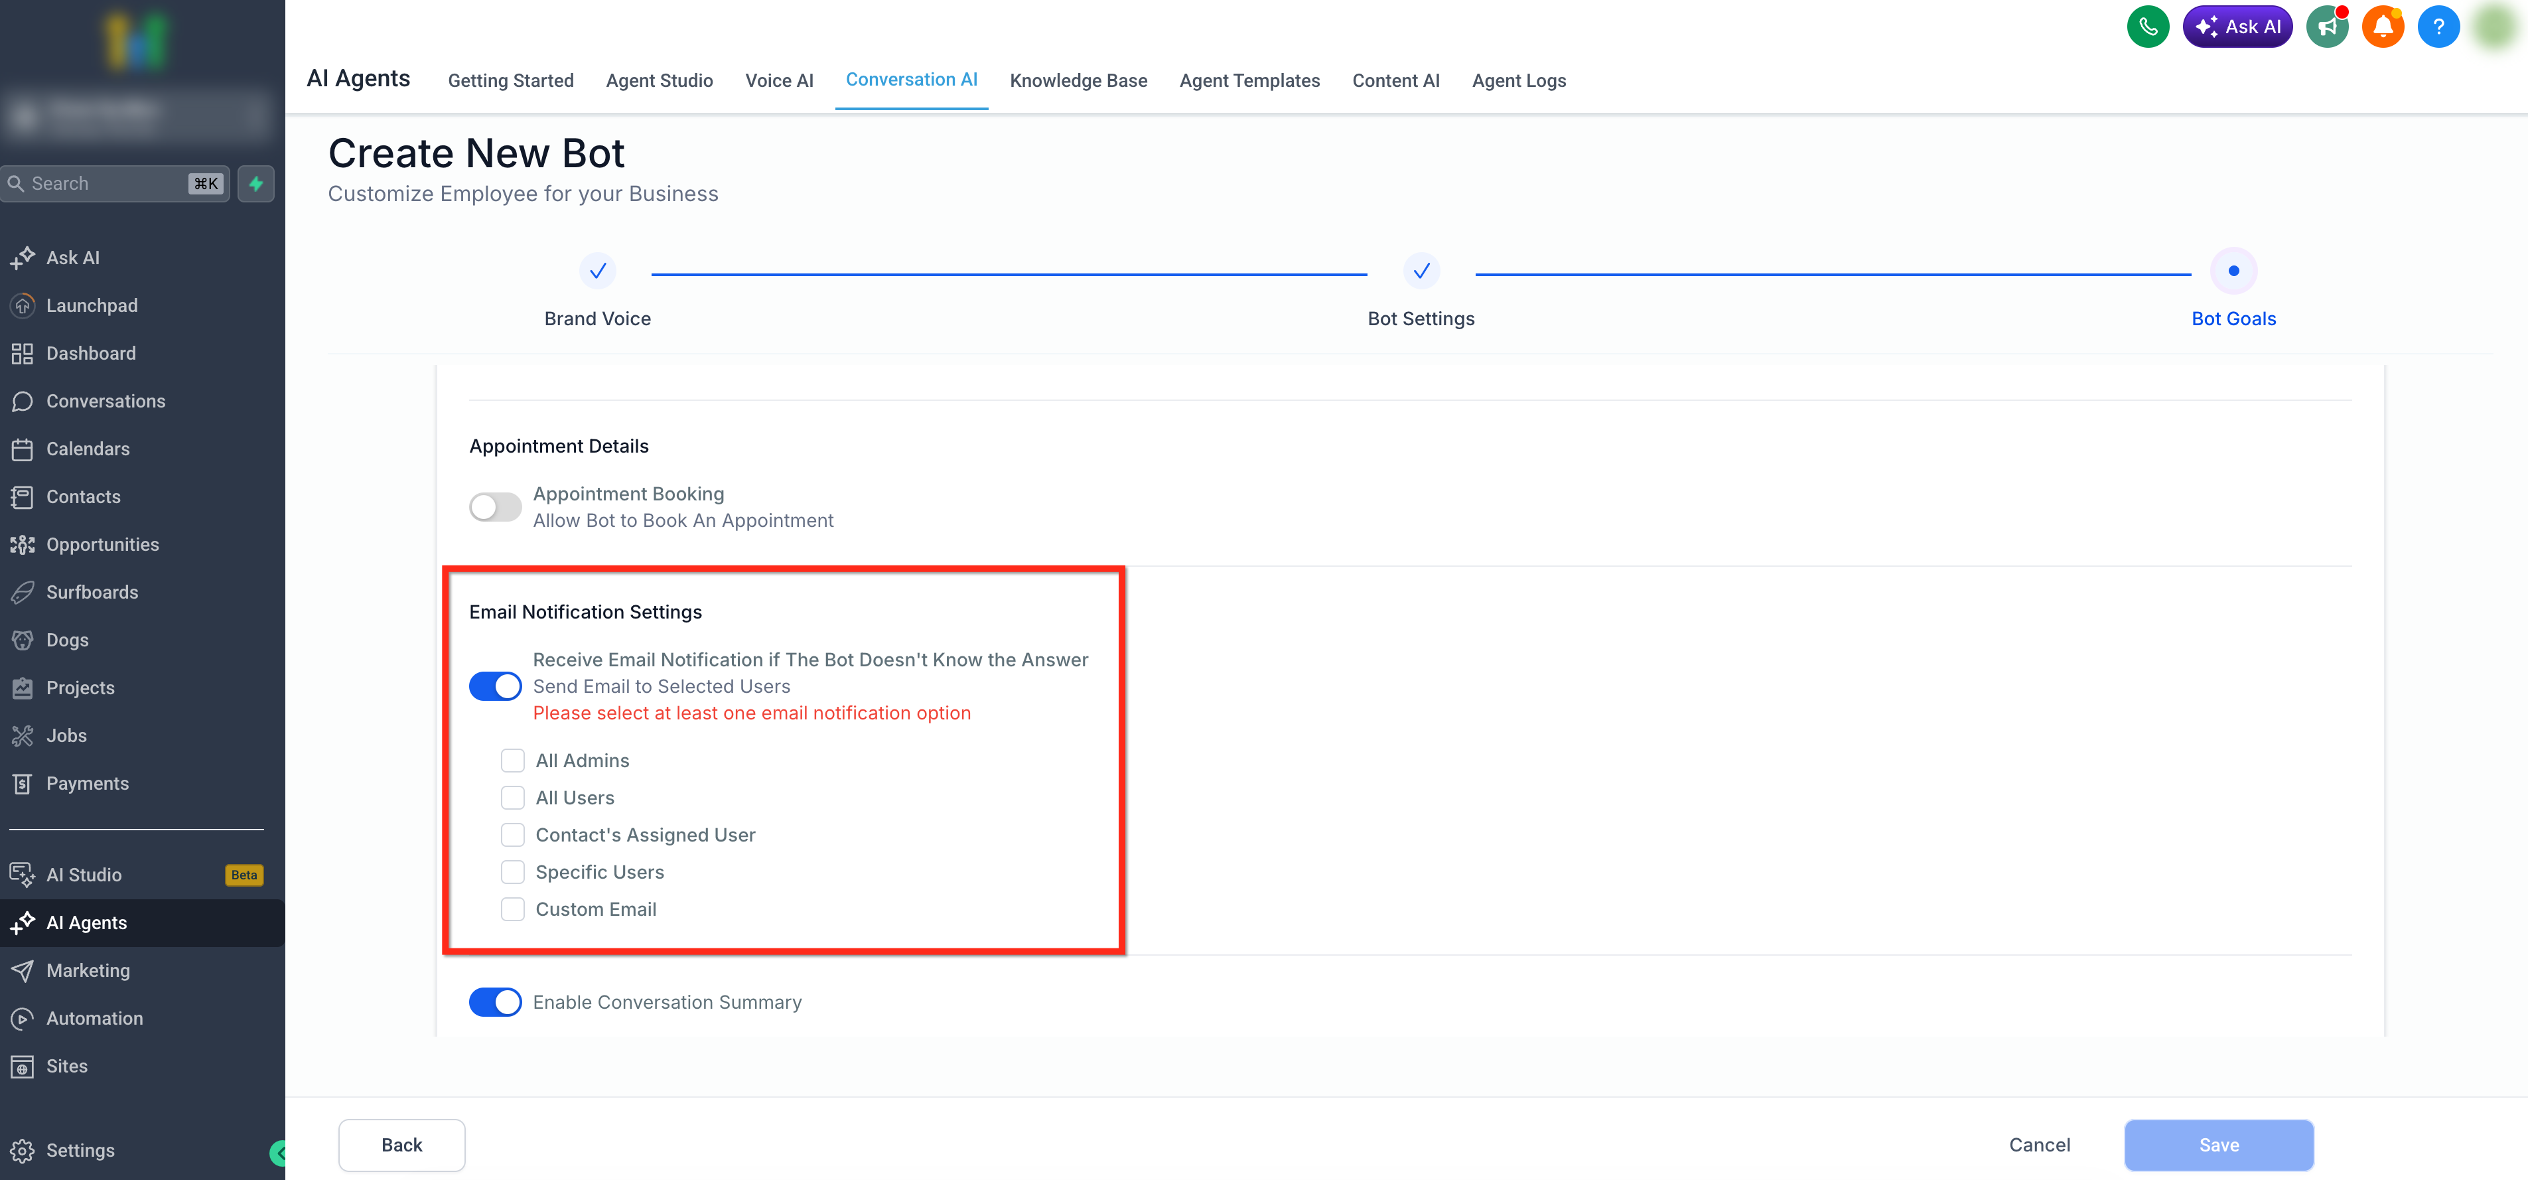
Task: Click the sidebar Search field
Action: point(115,184)
